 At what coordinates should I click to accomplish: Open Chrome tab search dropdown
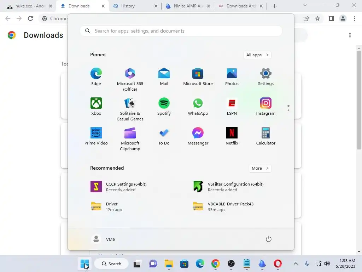point(305,5)
